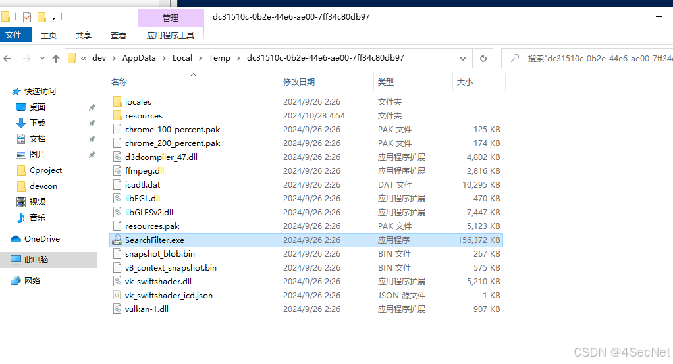The width and height of the screenshot is (673, 364).
Task: Click the icudtl.dat file icon
Action: [x=117, y=184]
